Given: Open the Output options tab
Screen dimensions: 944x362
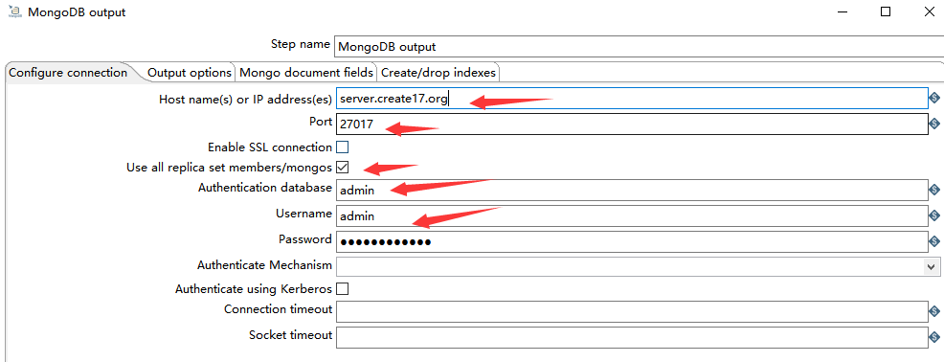Looking at the screenshot, I should [x=190, y=72].
